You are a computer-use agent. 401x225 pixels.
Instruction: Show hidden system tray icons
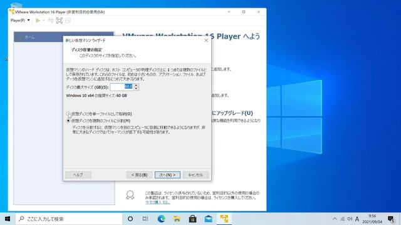335,219
